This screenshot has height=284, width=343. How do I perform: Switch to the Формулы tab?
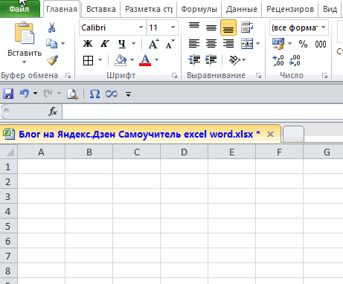tap(199, 9)
